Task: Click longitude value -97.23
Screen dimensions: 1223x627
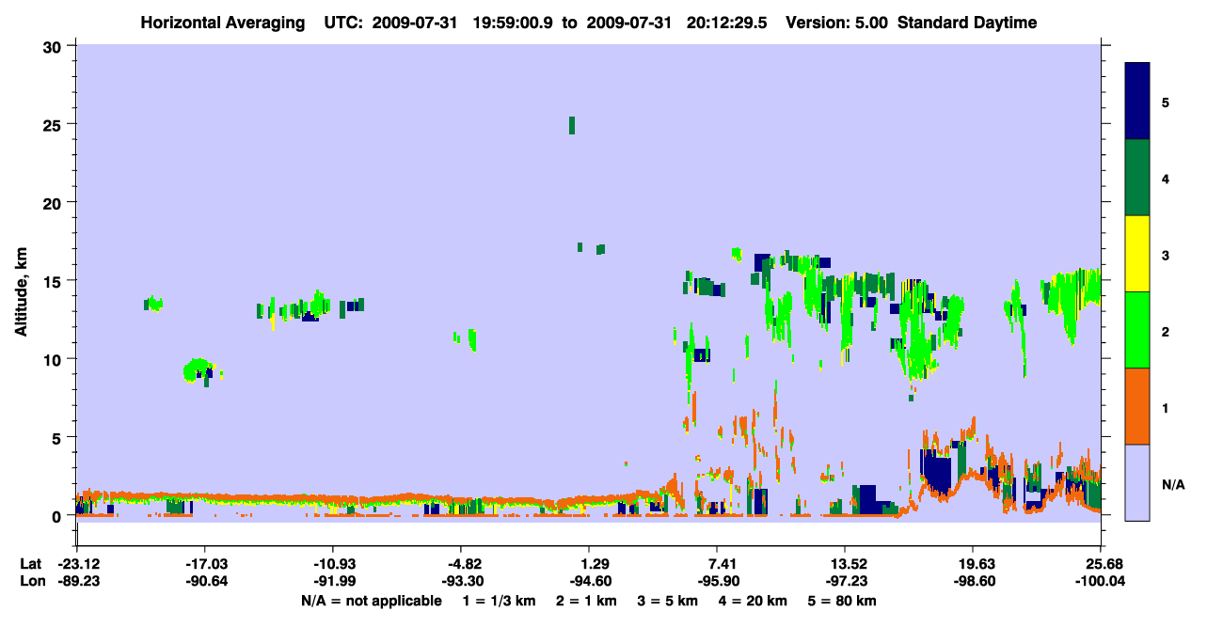Action: [846, 581]
